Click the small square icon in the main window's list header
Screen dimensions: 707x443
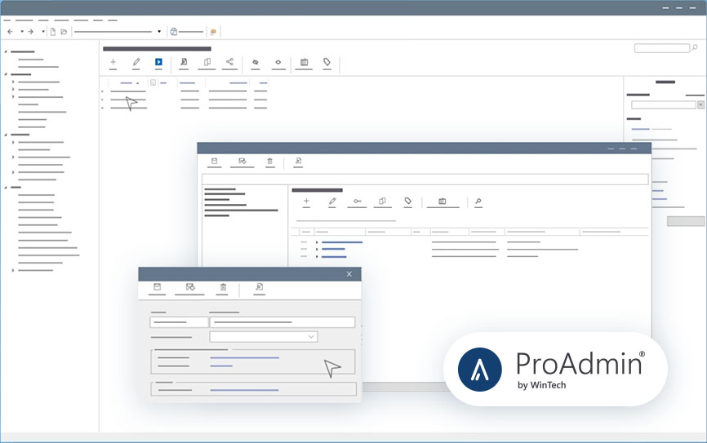pos(153,83)
